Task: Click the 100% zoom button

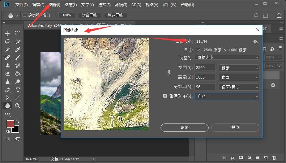Action: point(67,15)
